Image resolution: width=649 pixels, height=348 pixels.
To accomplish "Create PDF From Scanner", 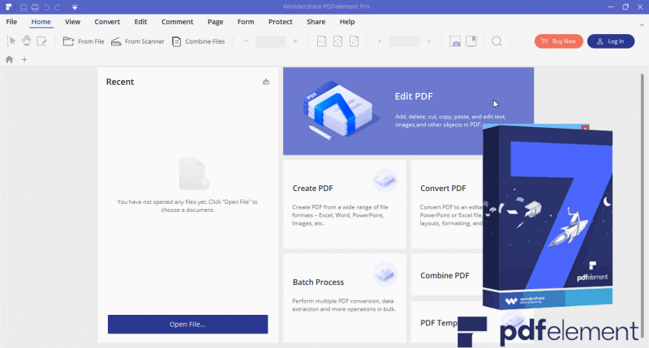I will (x=138, y=41).
